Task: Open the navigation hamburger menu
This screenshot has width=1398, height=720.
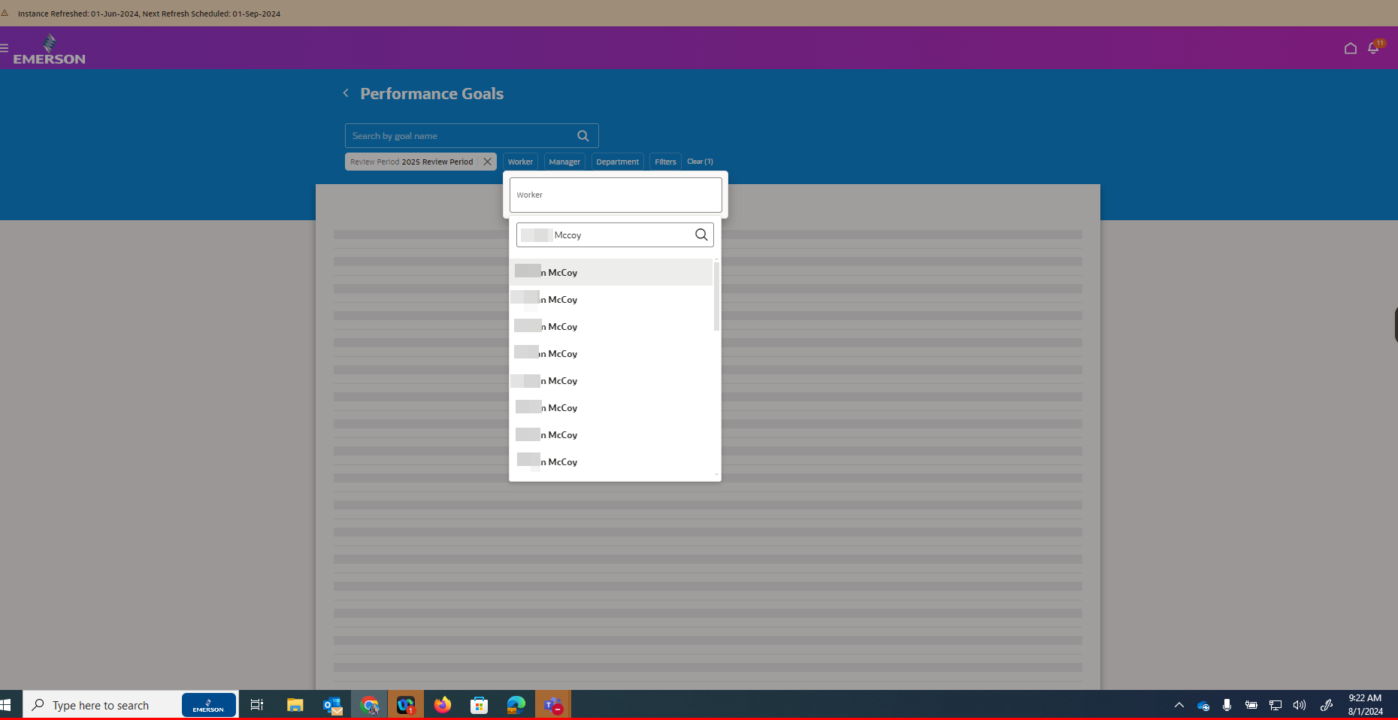Action: [5, 47]
